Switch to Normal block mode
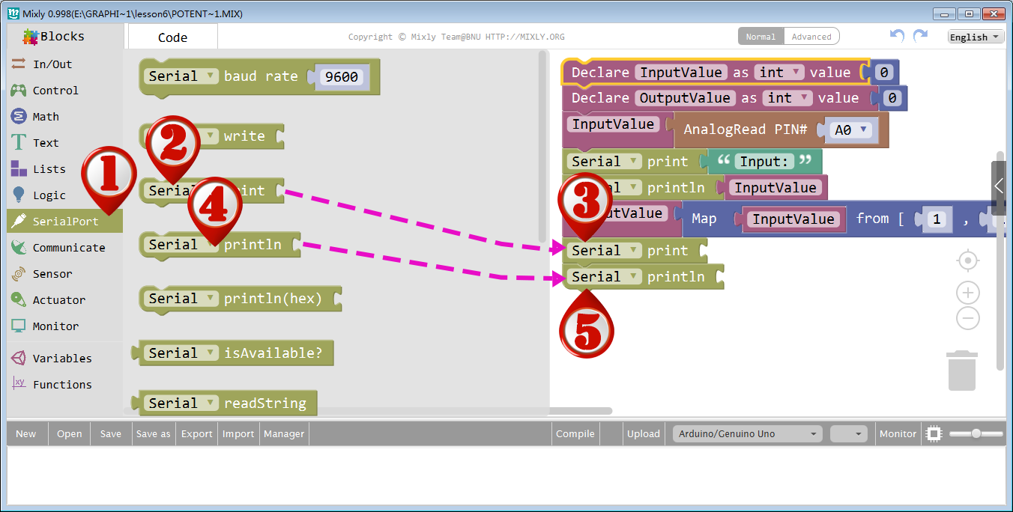This screenshot has height=512, width=1013. [x=760, y=37]
